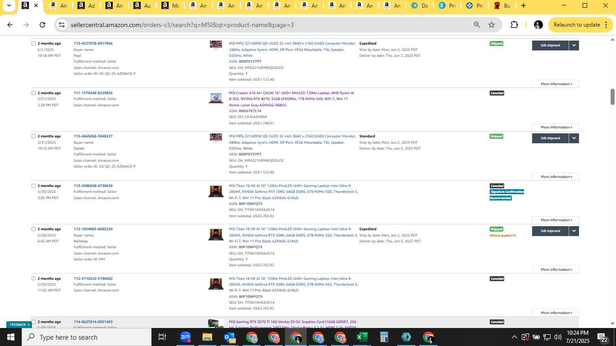Open MSI Creator A16 AI+ product link
Image resolution: width=616 pixels, height=346 pixels.
click(x=291, y=99)
